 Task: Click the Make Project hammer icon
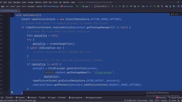click(77, 6)
